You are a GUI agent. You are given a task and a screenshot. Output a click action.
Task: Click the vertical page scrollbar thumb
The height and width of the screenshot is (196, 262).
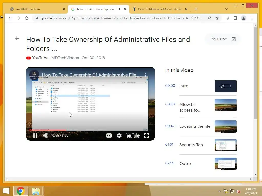[x=255, y=73]
